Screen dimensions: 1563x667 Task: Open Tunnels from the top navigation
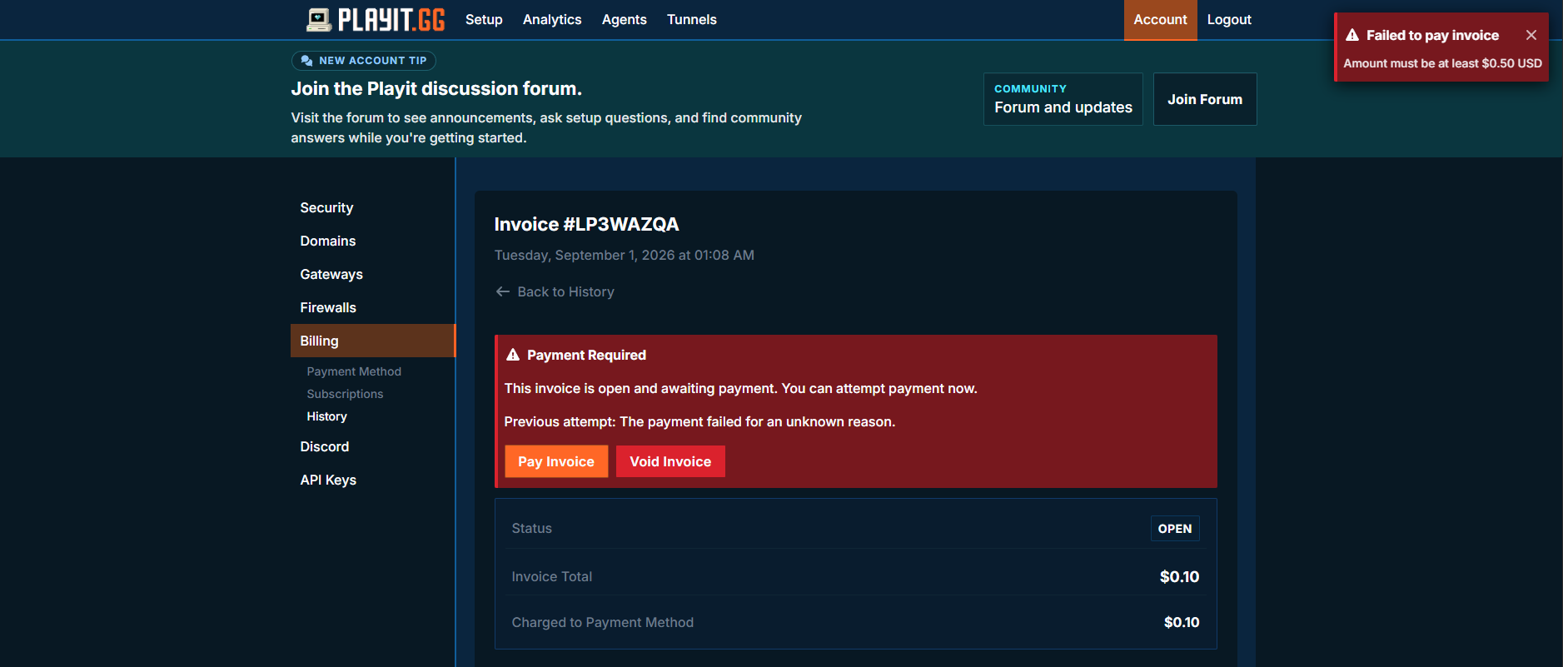(692, 19)
